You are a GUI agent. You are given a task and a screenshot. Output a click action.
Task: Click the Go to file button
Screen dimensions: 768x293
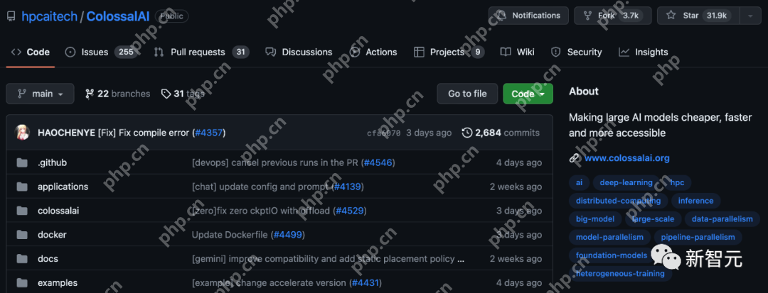[467, 94]
